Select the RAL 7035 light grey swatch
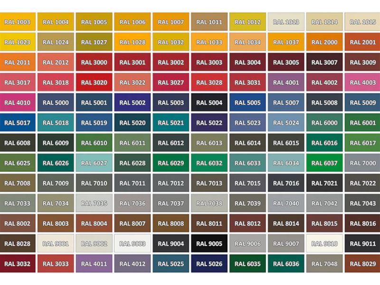 tap(94, 203)
